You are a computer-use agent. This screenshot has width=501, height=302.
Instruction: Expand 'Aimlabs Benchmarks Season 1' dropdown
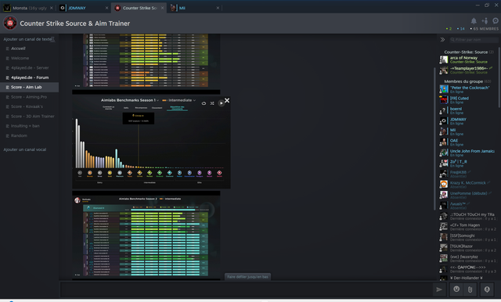click(x=130, y=100)
